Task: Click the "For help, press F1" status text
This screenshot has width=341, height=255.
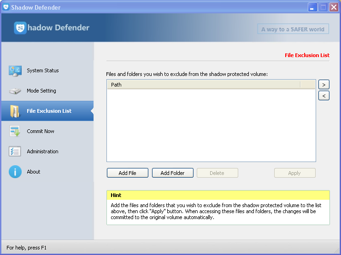Action: 26,248
